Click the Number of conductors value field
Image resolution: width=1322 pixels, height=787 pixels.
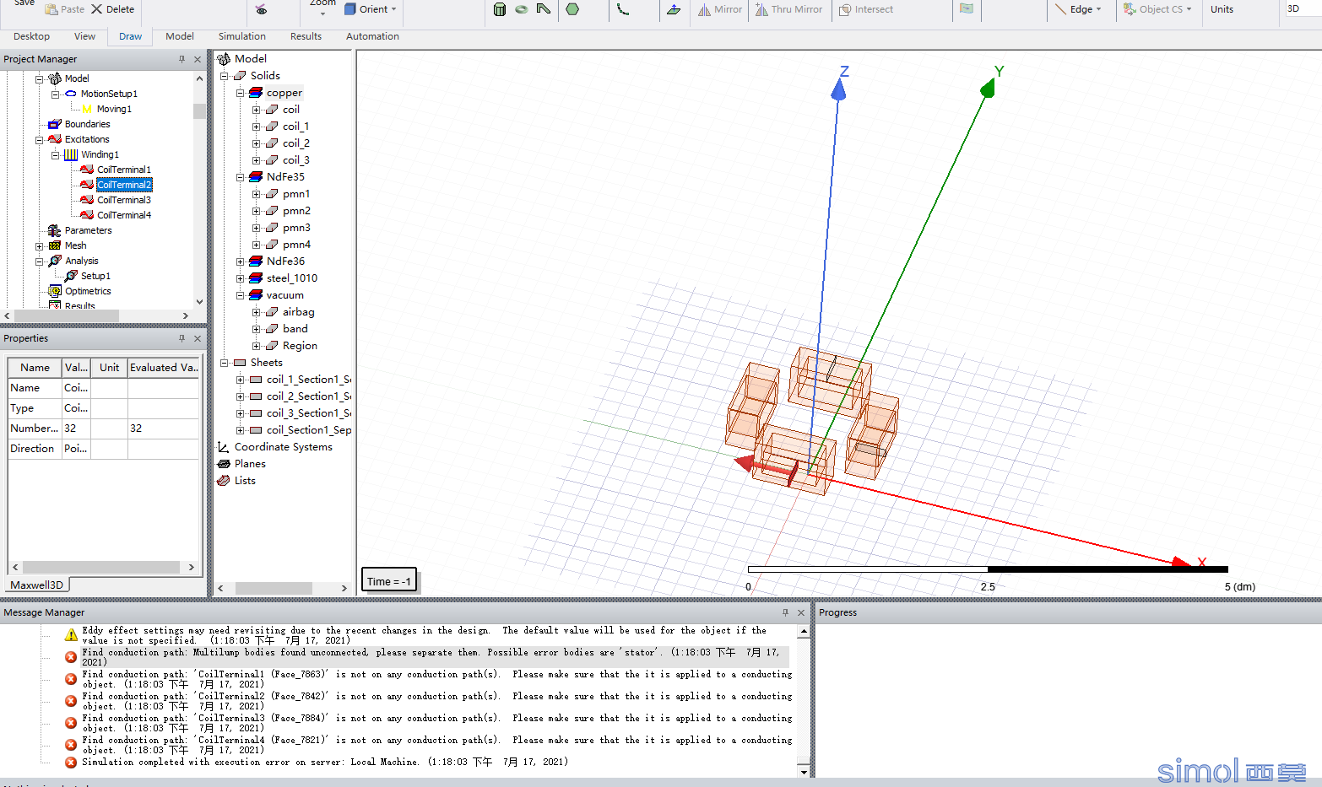coord(76,429)
